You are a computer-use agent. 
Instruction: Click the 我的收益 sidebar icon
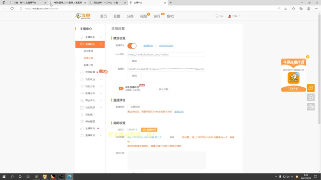pos(82,79)
